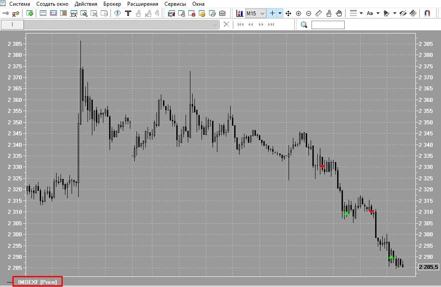The height and width of the screenshot is (287, 441).
Task: Expand the crosshair cursor options arrow
Action: point(280,13)
